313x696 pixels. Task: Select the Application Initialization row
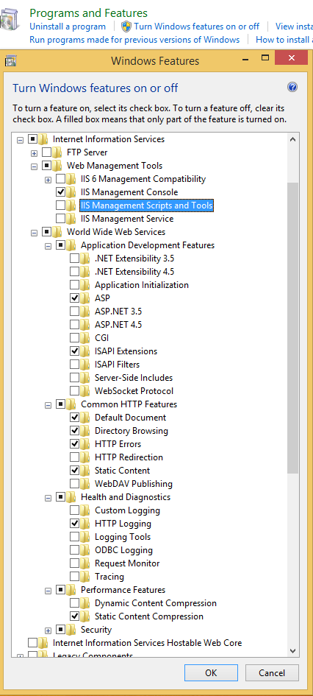pos(142,285)
